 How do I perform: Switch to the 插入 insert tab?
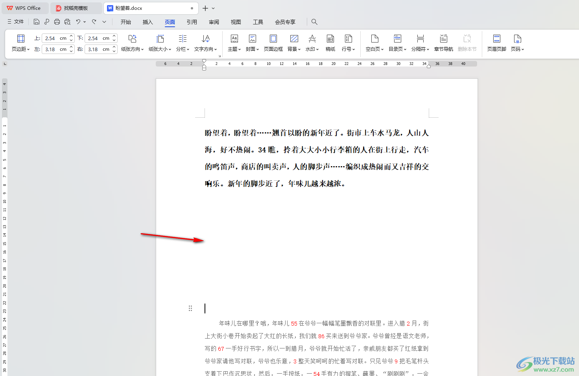point(148,22)
